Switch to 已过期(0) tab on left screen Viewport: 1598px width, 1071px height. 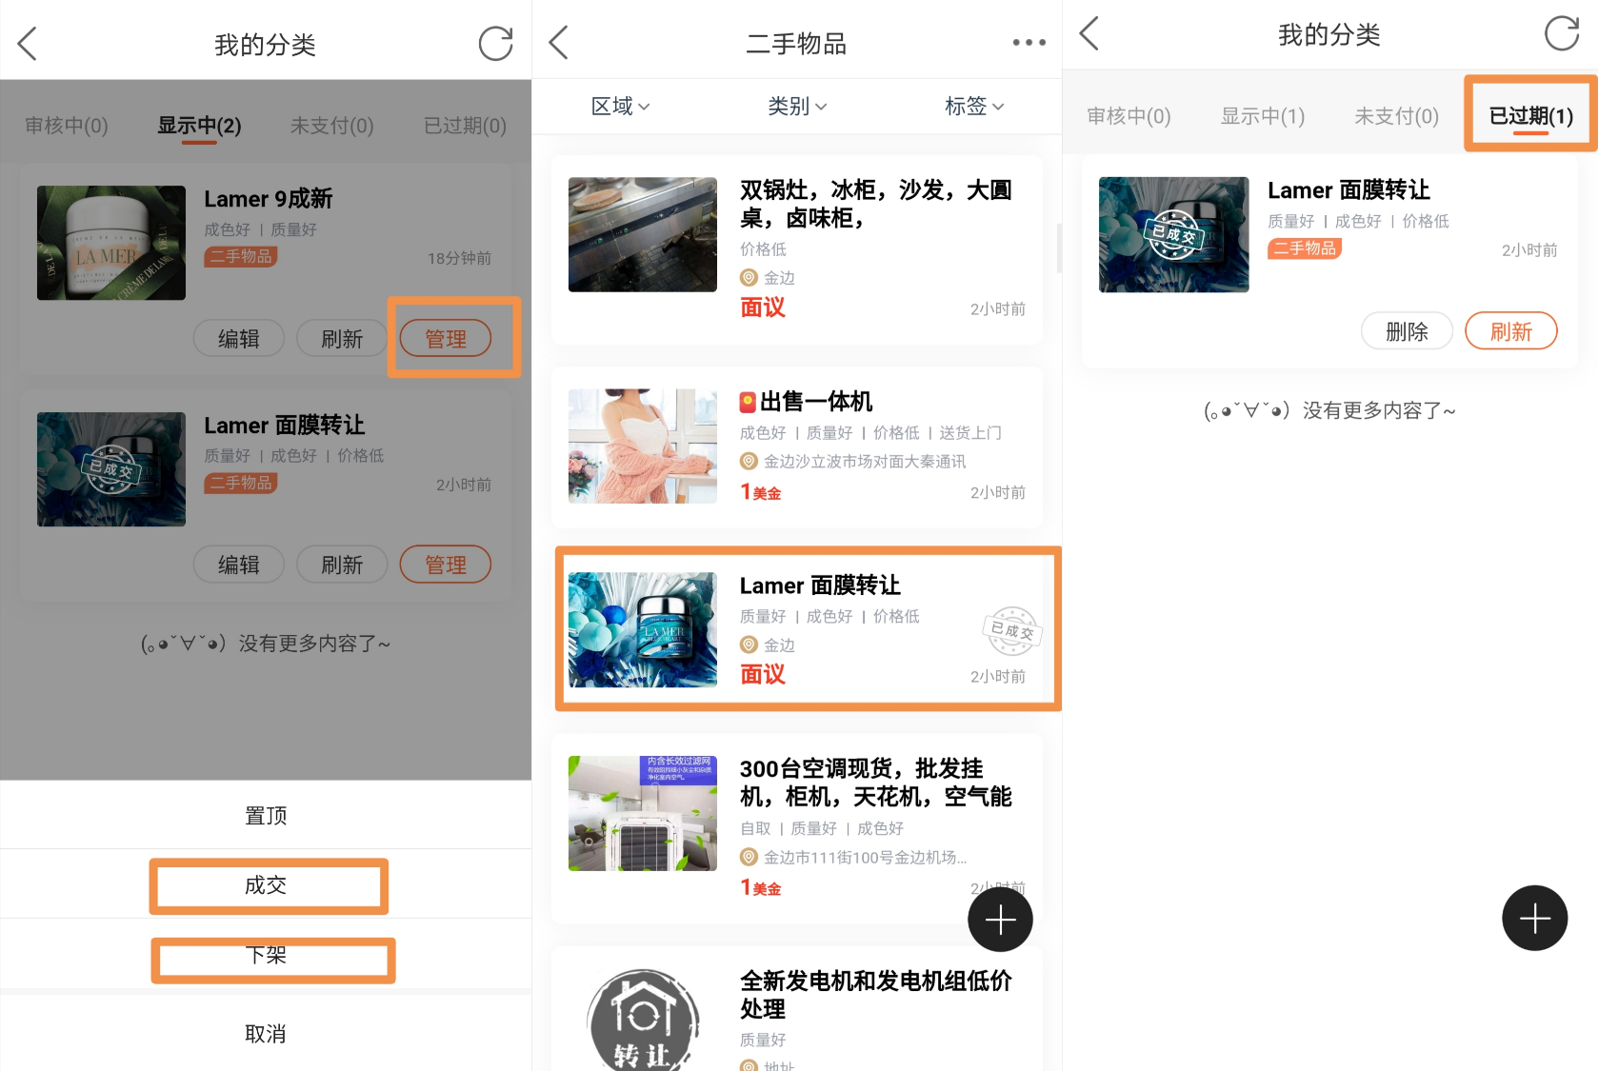(x=465, y=126)
